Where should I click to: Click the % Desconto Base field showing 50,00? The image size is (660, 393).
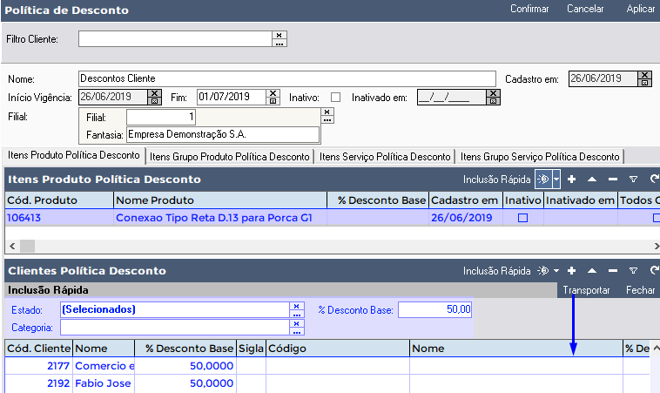(x=434, y=309)
